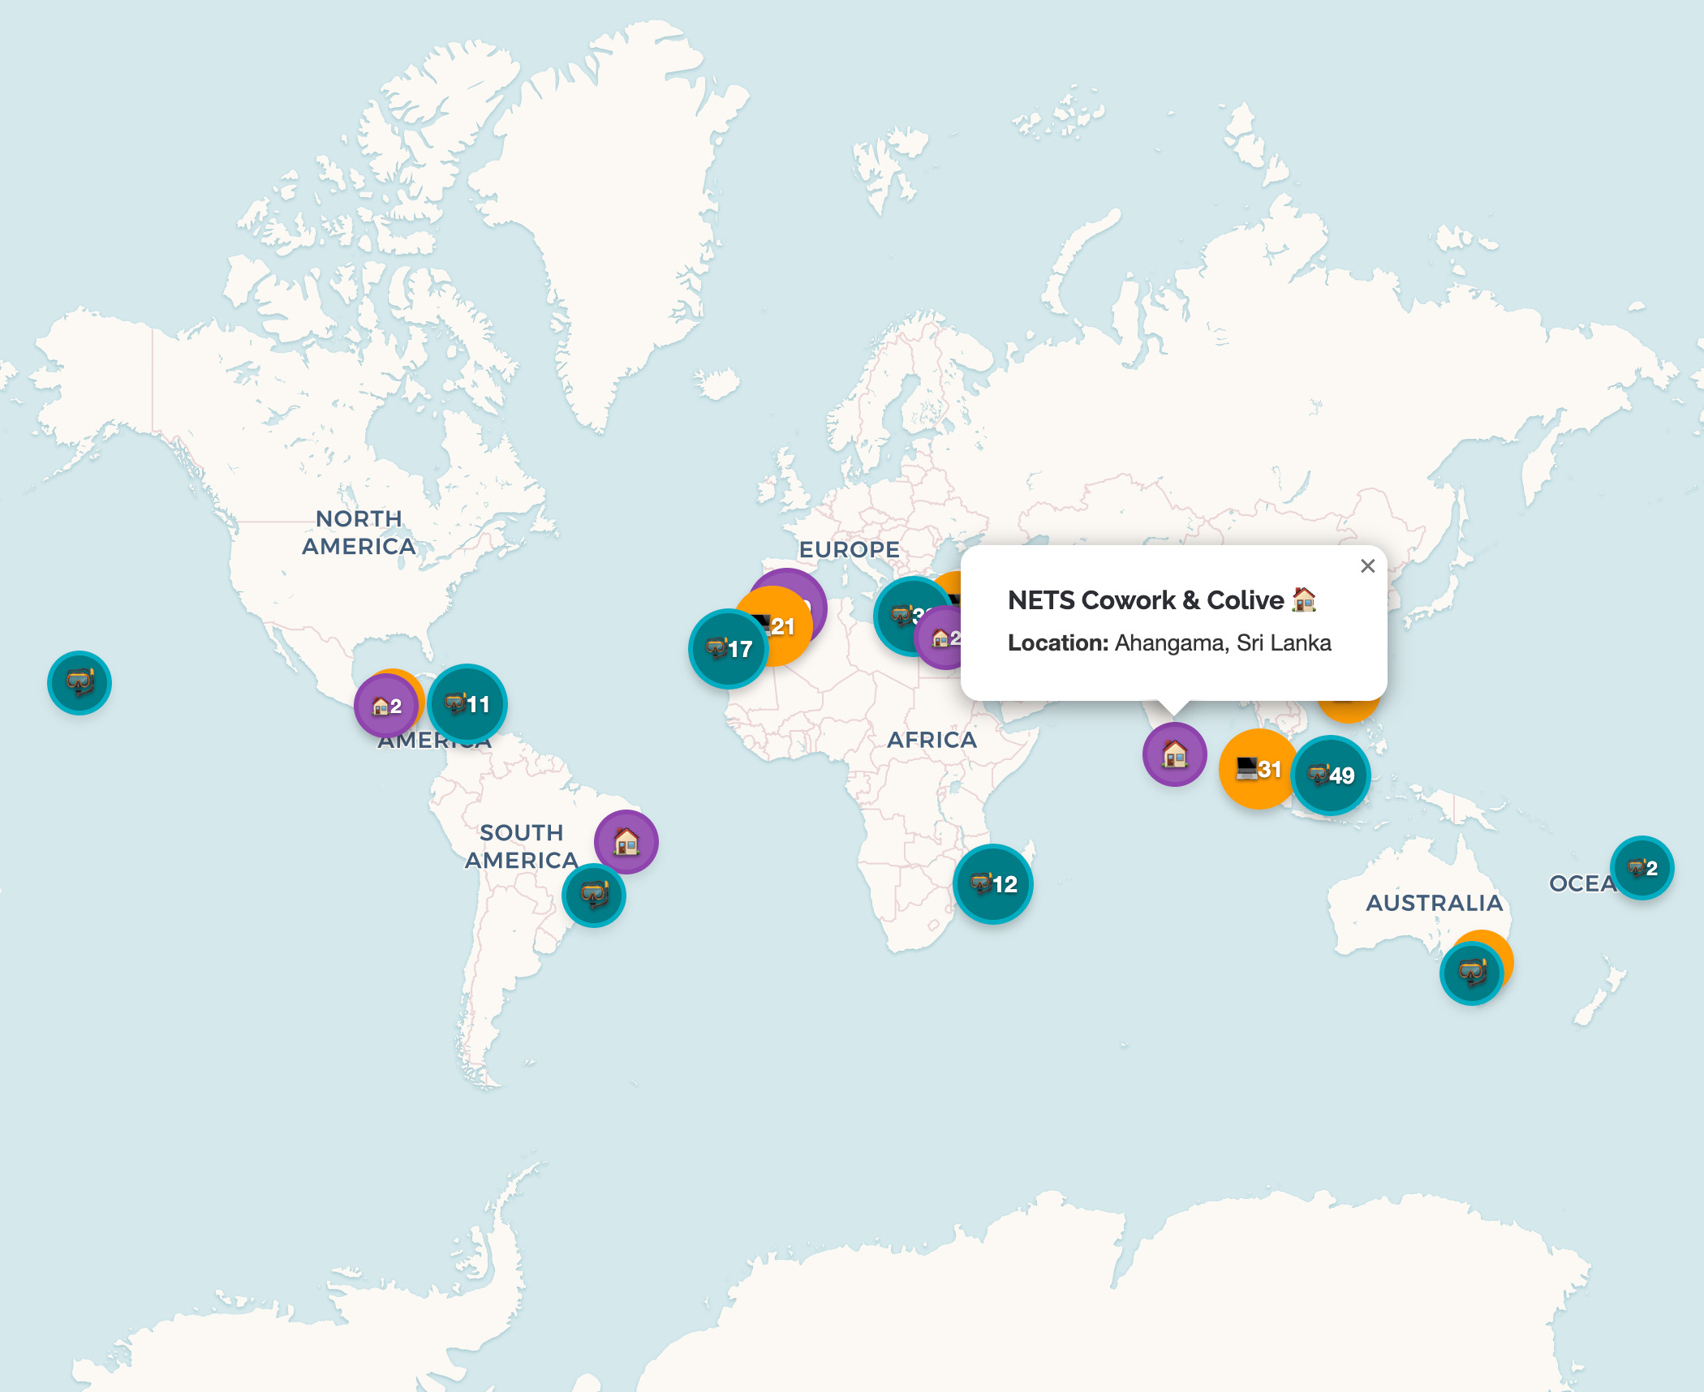1704x1392 pixels.
Task: Open the teal snorkel cluster labeled 17
Action: click(727, 649)
